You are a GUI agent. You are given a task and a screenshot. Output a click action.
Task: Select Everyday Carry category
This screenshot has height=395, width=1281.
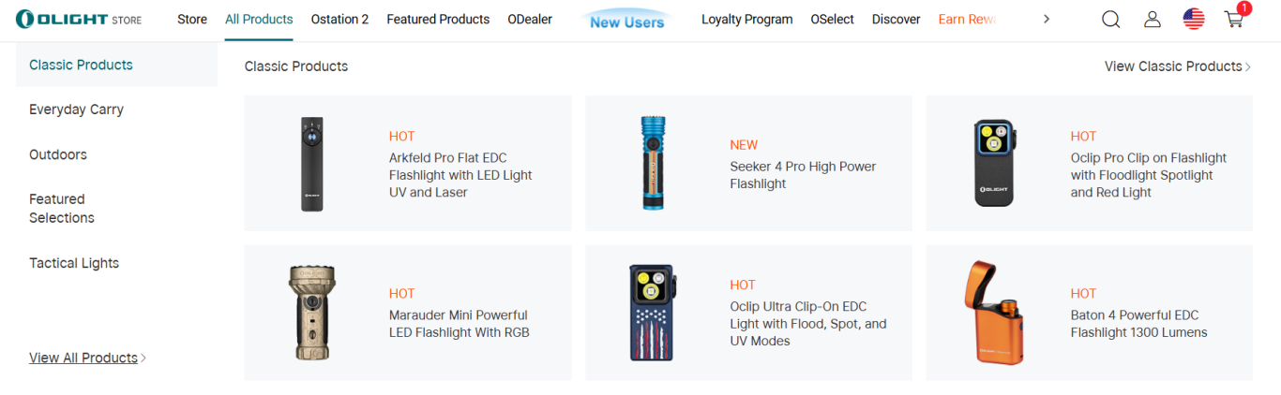(x=76, y=110)
